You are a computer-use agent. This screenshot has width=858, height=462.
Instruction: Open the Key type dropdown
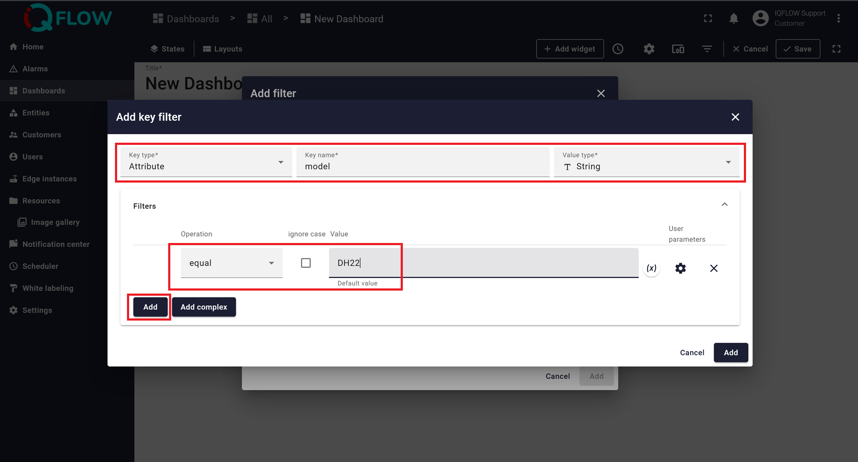pyautogui.click(x=206, y=162)
